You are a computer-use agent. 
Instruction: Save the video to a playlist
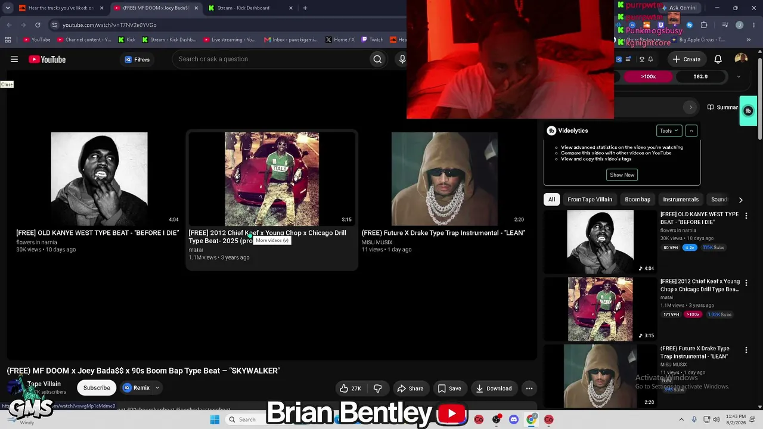click(x=449, y=388)
